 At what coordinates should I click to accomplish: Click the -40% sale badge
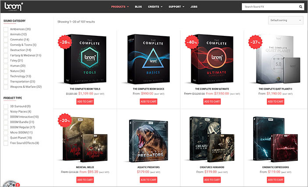(x=192, y=42)
